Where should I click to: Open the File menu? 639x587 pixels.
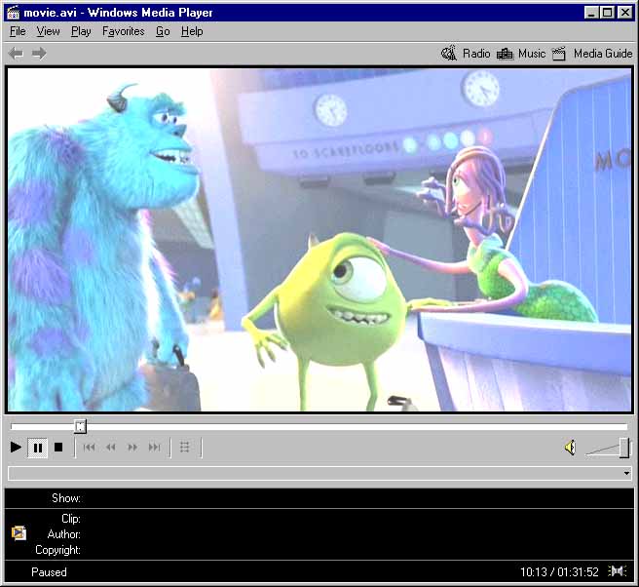point(18,31)
